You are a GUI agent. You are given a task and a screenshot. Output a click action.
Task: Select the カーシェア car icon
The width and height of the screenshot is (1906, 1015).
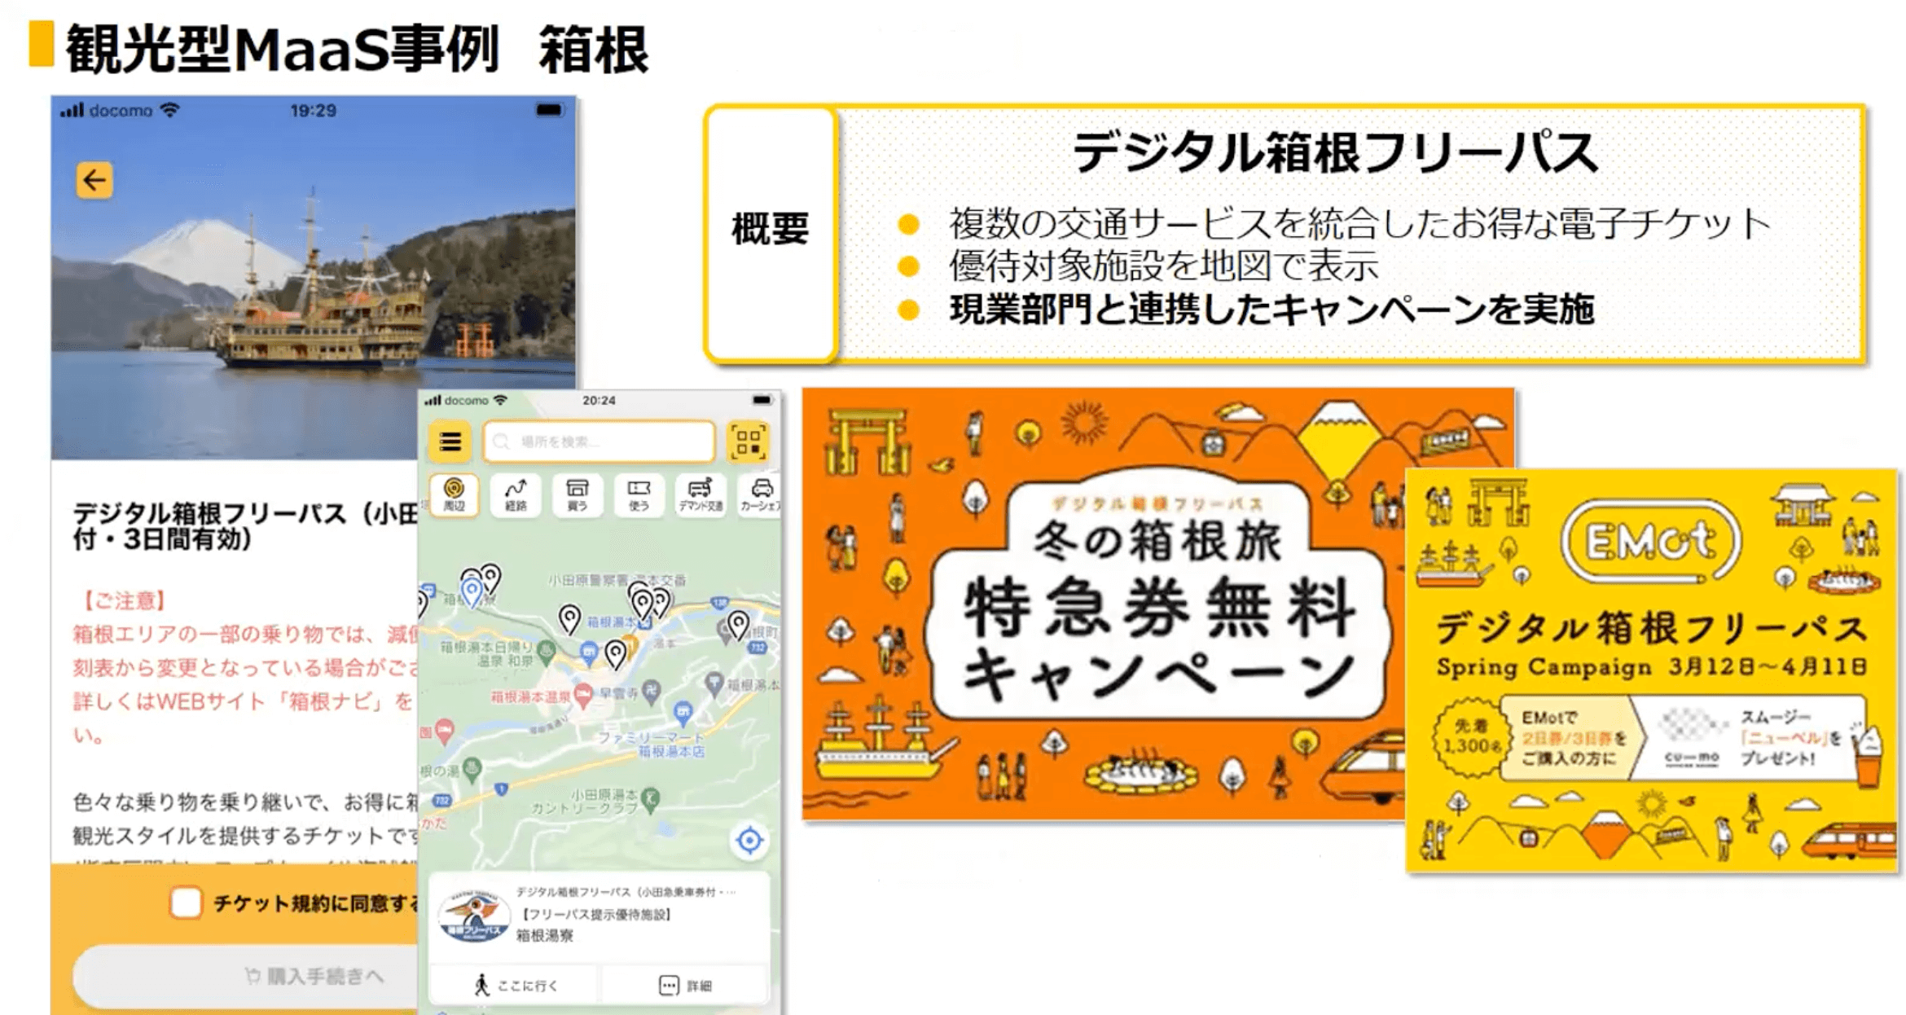(x=760, y=494)
